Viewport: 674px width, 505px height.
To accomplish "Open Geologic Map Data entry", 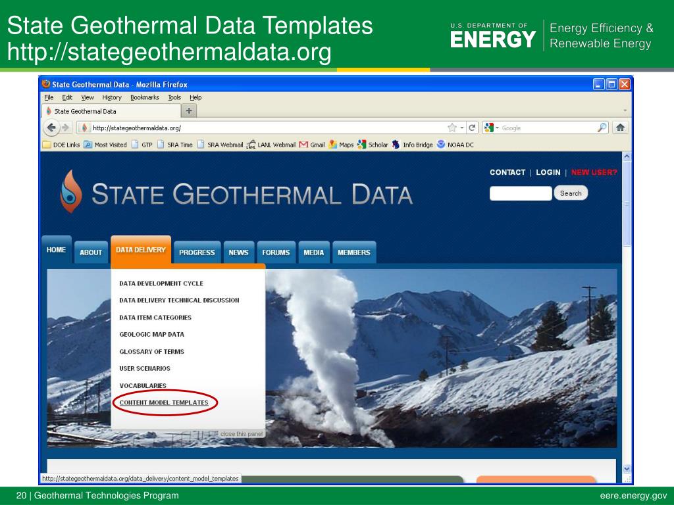I will coord(152,334).
